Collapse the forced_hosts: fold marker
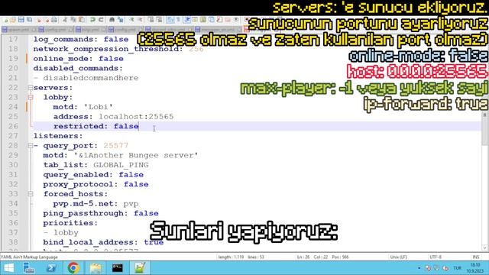Image resolution: width=489 pixels, height=275 pixels. [x=31, y=194]
